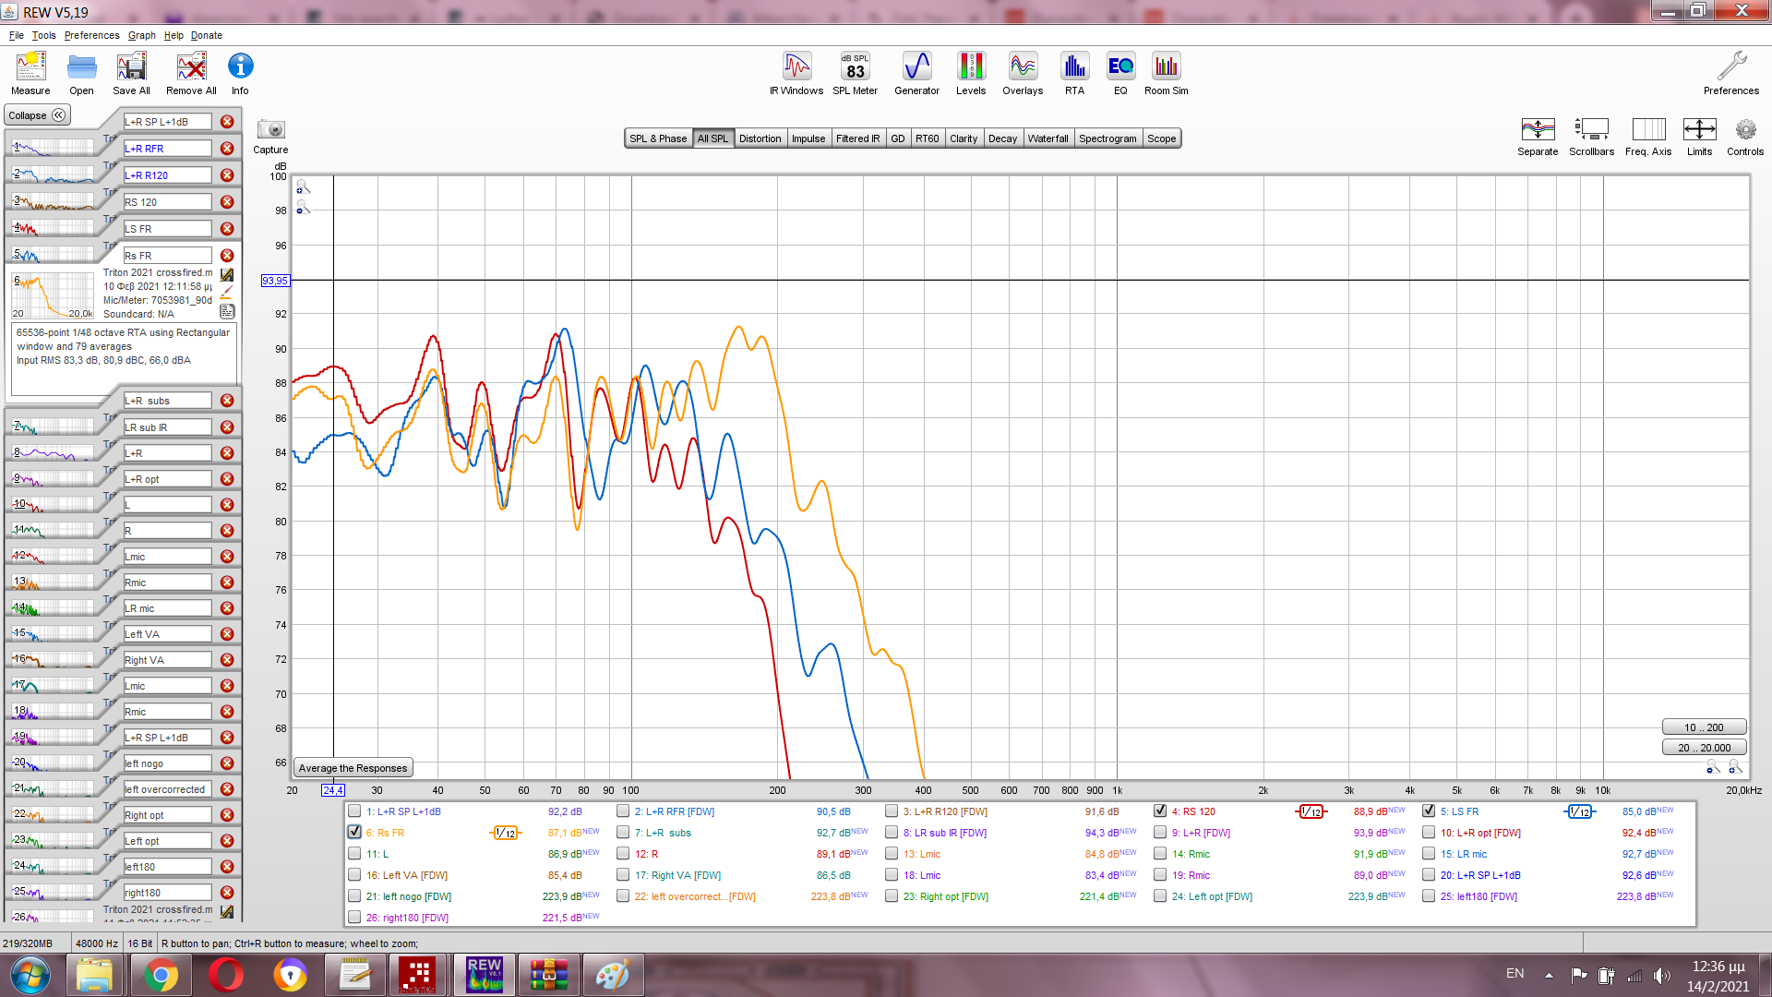
Task: Click the Capture camera icon
Action: pyautogui.click(x=270, y=130)
